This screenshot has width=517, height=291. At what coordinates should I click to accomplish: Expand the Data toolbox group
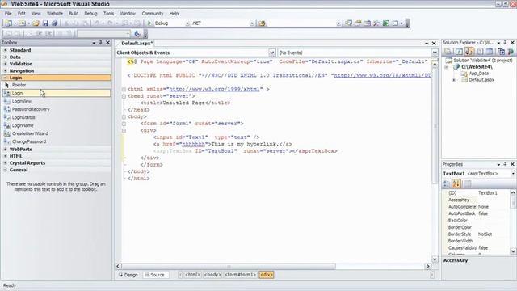pos(5,57)
